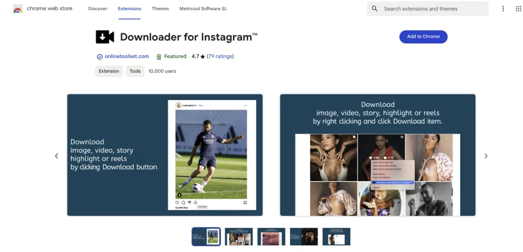Open the Metricool Software SL tab
523x252 pixels.
203,9
